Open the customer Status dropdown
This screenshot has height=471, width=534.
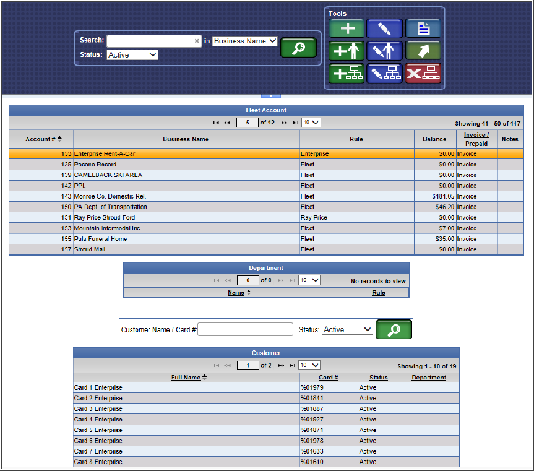pos(348,330)
